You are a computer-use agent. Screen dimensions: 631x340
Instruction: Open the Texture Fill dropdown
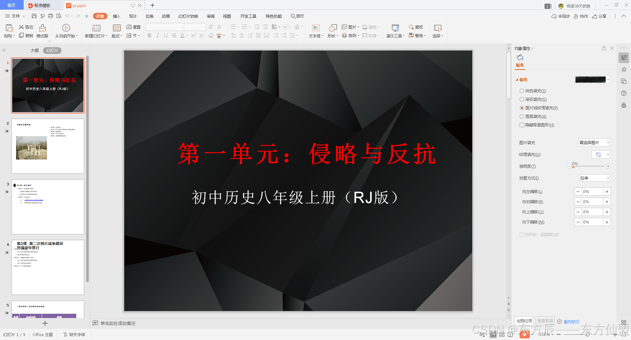pyautogui.click(x=601, y=154)
